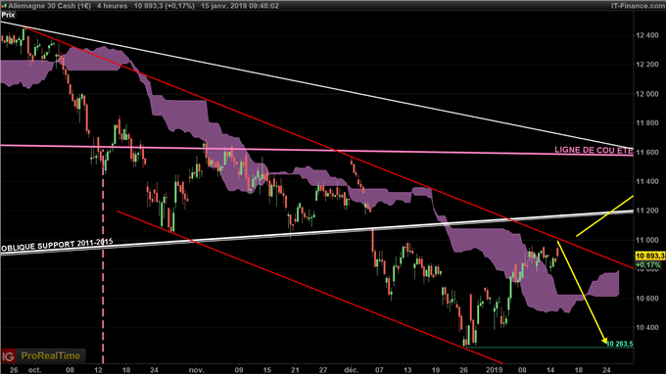Image resolution: width=666 pixels, height=374 pixels.
Task: Click the 11 600 price axis label
Action: click(646, 152)
